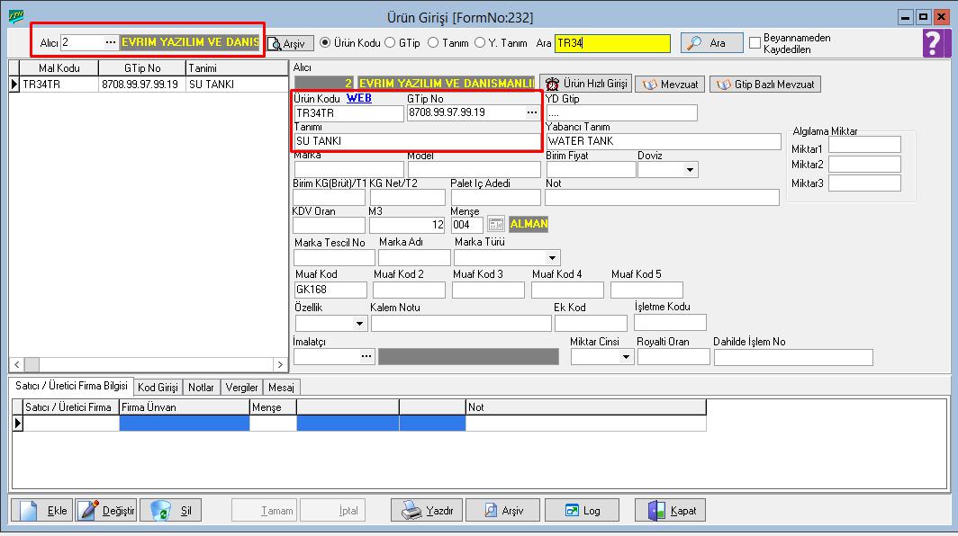Select the GTip radio button

coord(390,42)
